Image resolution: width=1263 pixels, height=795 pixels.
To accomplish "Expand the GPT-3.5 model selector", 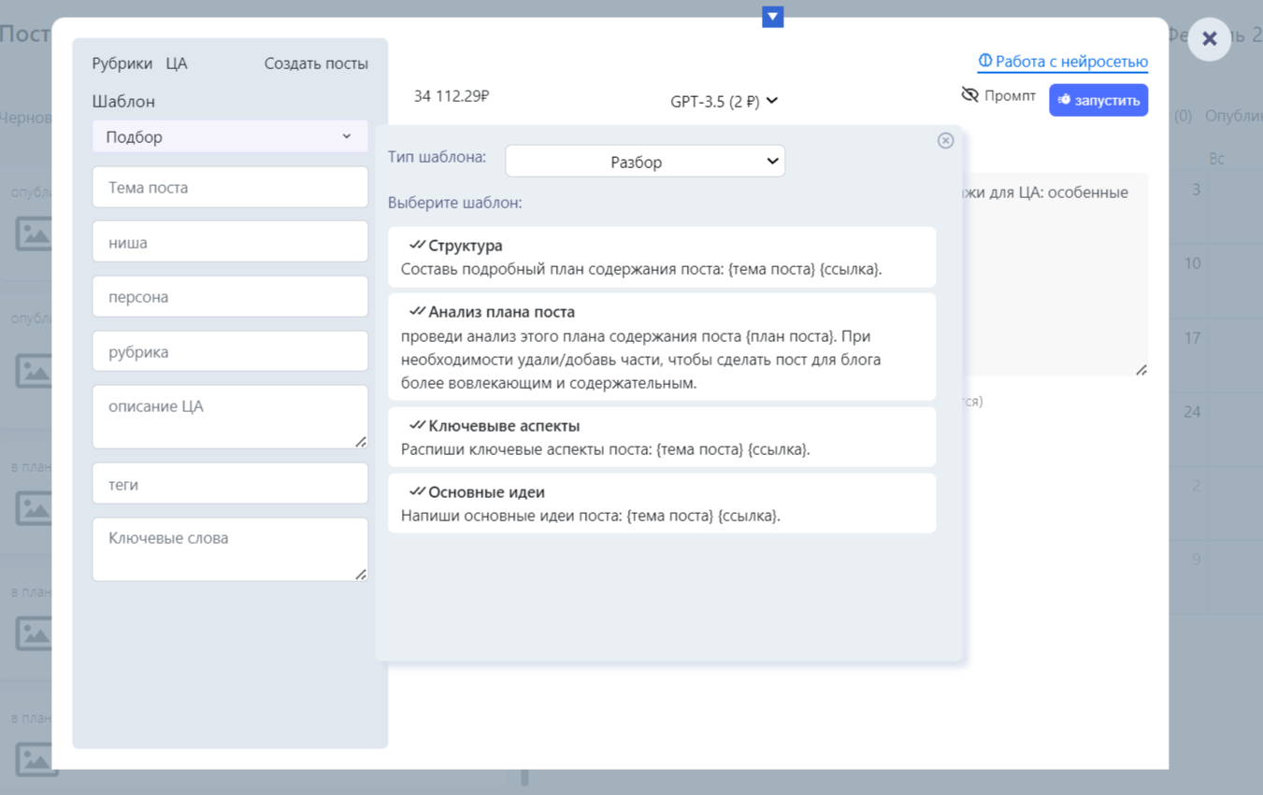I will click(725, 101).
